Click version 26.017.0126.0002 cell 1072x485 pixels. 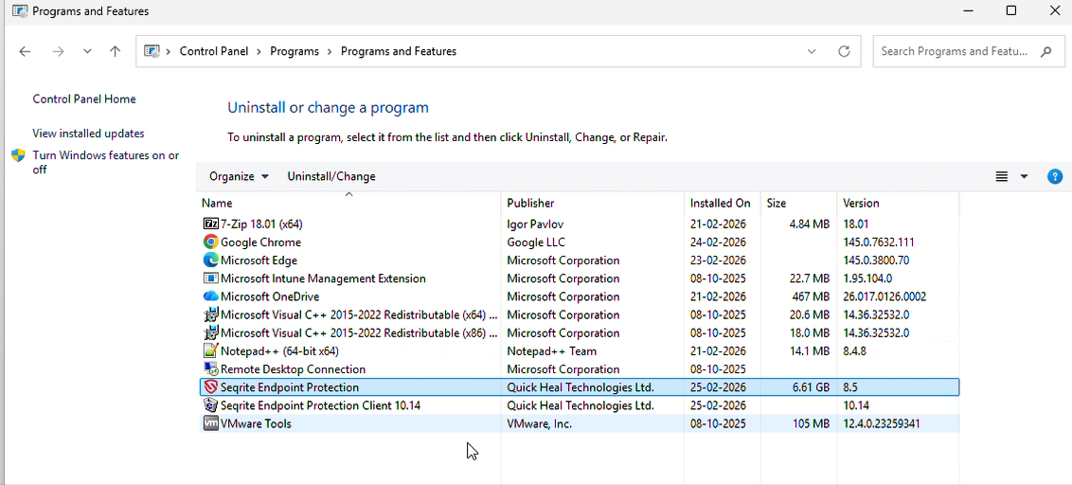click(x=884, y=296)
